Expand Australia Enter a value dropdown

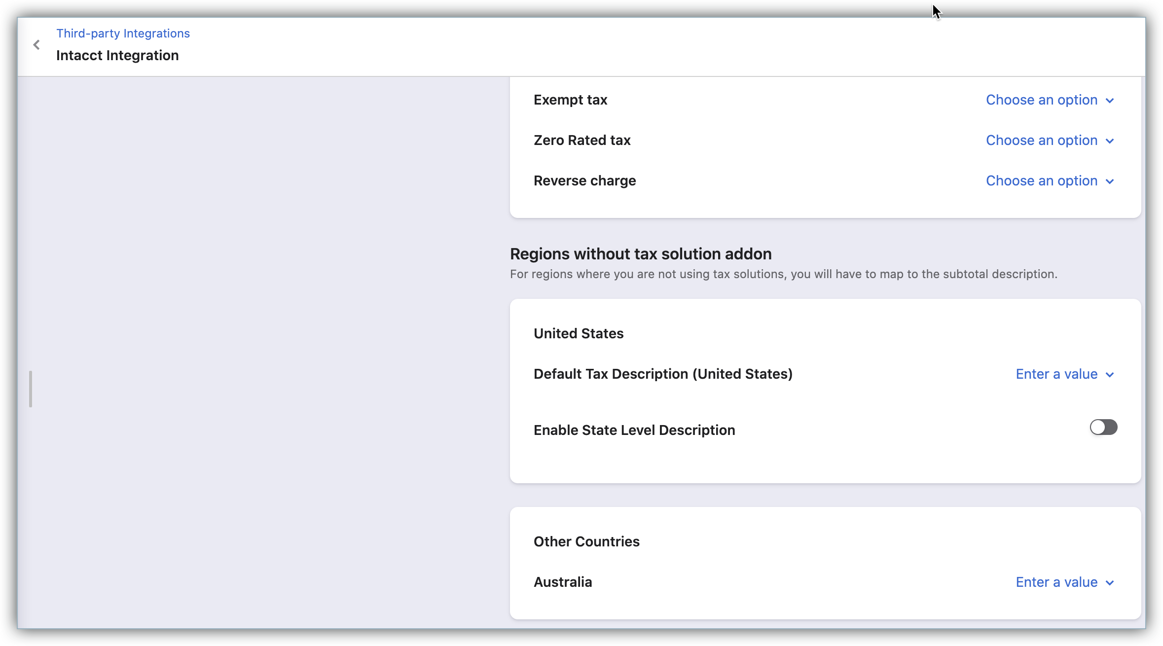[1065, 582]
